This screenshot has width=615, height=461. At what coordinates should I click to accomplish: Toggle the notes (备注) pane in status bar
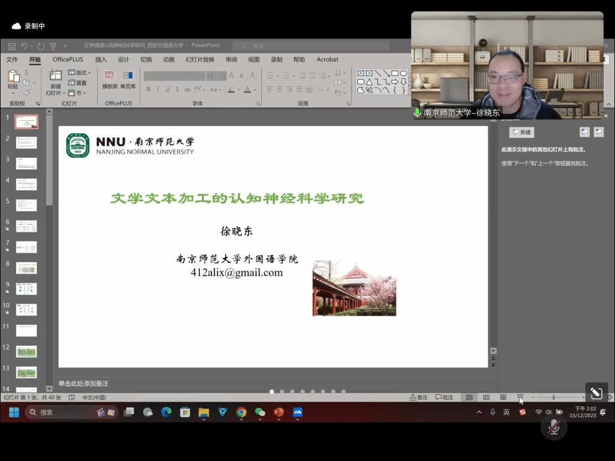point(419,397)
